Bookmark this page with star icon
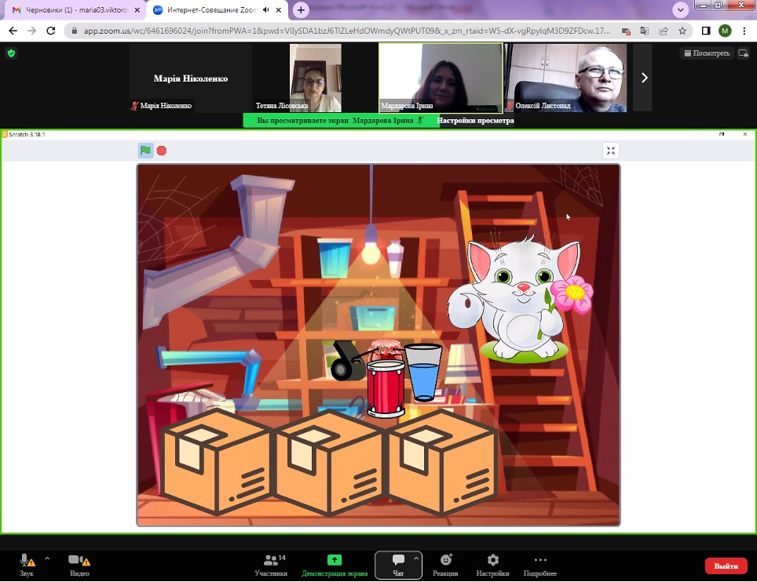This screenshot has height=582, width=757. point(682,31)
